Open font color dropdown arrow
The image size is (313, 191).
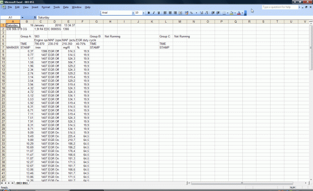pos(242,13)
